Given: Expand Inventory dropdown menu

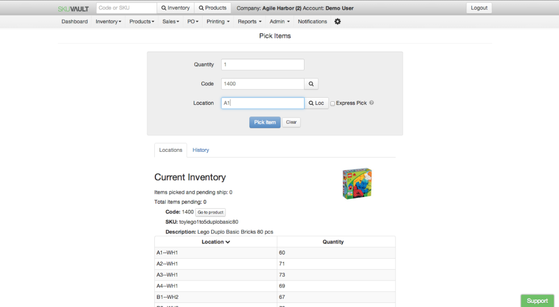Looking at the screenshot, I should [x=108, y=22].
